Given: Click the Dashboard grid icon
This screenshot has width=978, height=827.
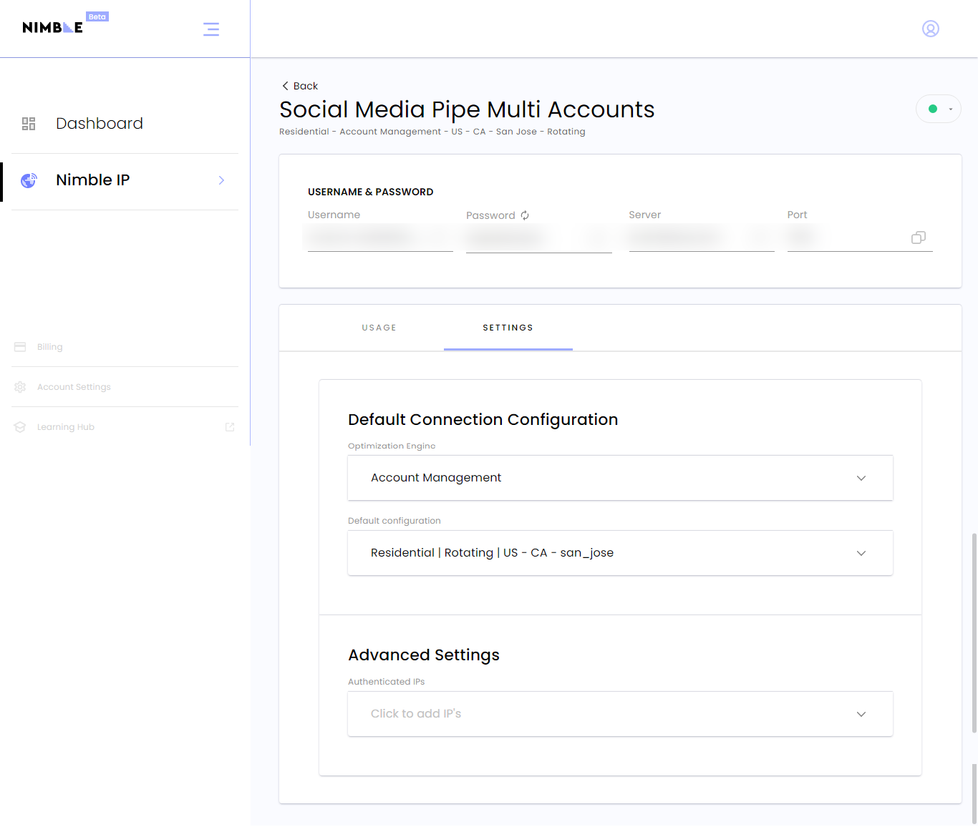Looking at the screenshot, I should 29,124.
